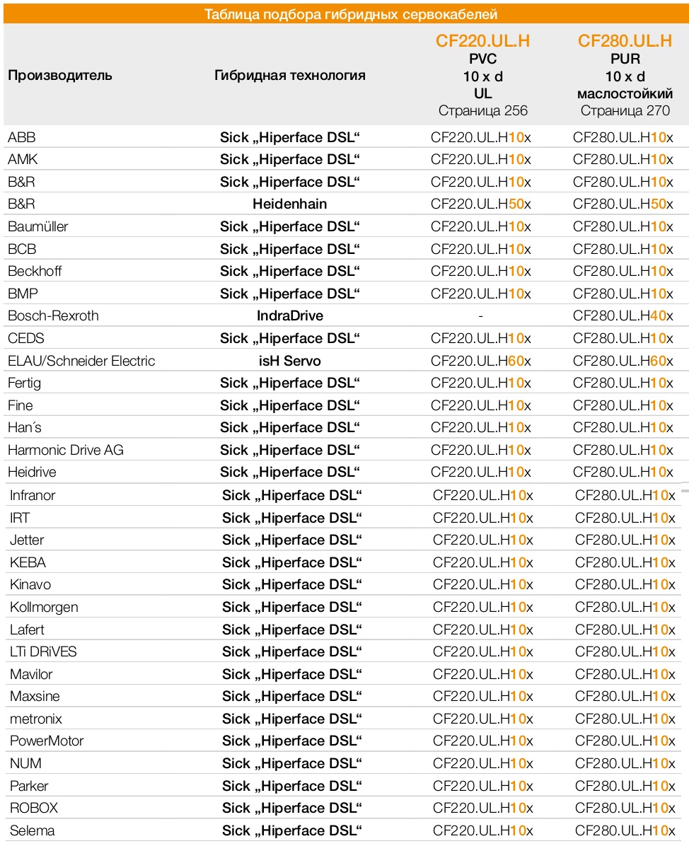689x846 pixels.
Task: Select the isH Servo technology cell
Action: [290, 361]
